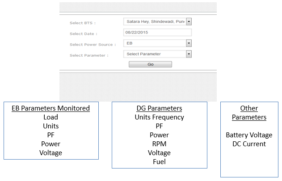Select Battery Voltage in Other Parameters
This screenshot has height=181, width=282.
pos(249,135)
